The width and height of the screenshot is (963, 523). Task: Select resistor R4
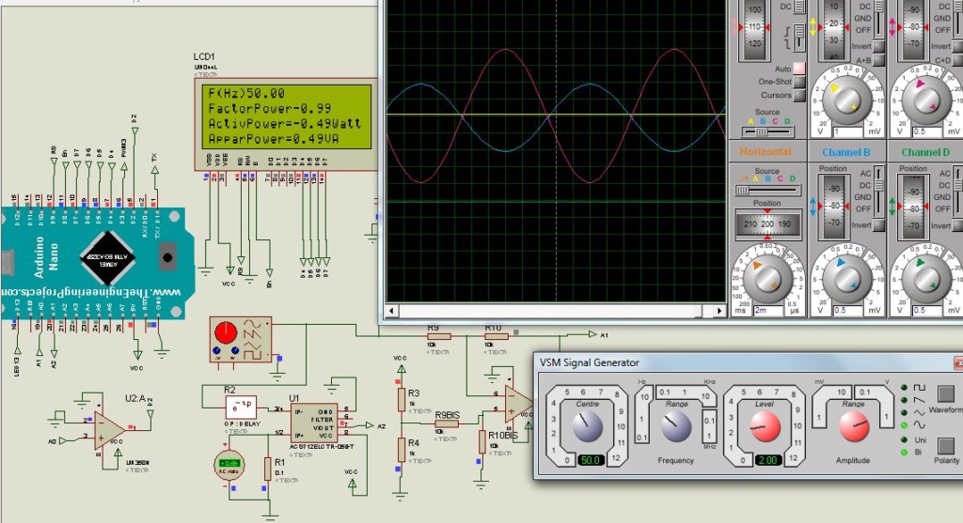pos(401,450)
